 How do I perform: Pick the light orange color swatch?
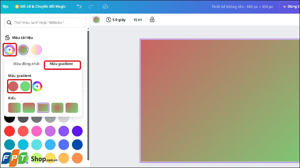(64, 158)
